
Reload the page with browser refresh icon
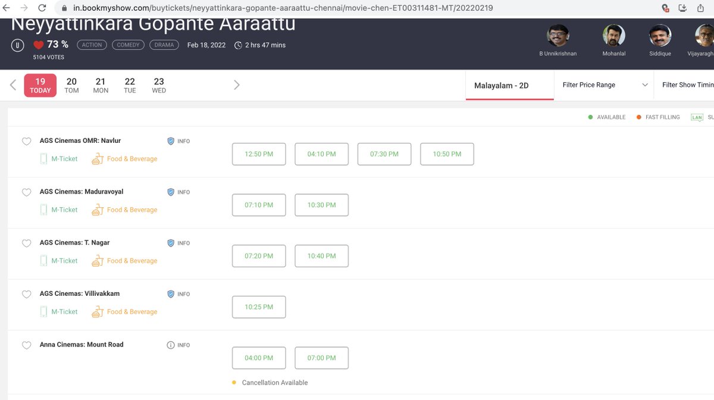pyautogui.click(x=42, y=8)
